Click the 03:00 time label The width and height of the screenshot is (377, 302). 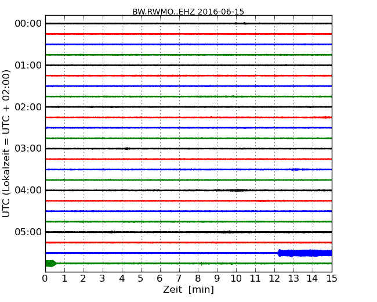pyautogui.click(x=28, y=148)
